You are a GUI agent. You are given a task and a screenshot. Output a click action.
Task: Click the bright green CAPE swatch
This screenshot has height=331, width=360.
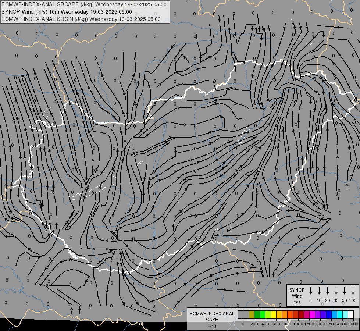(x=263, y=314)
